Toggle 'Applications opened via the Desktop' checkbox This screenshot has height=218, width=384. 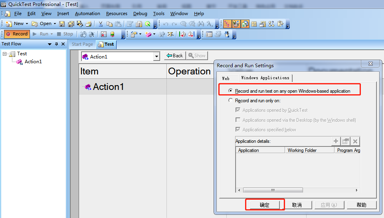pyautogui.click(x=238, y=120)
